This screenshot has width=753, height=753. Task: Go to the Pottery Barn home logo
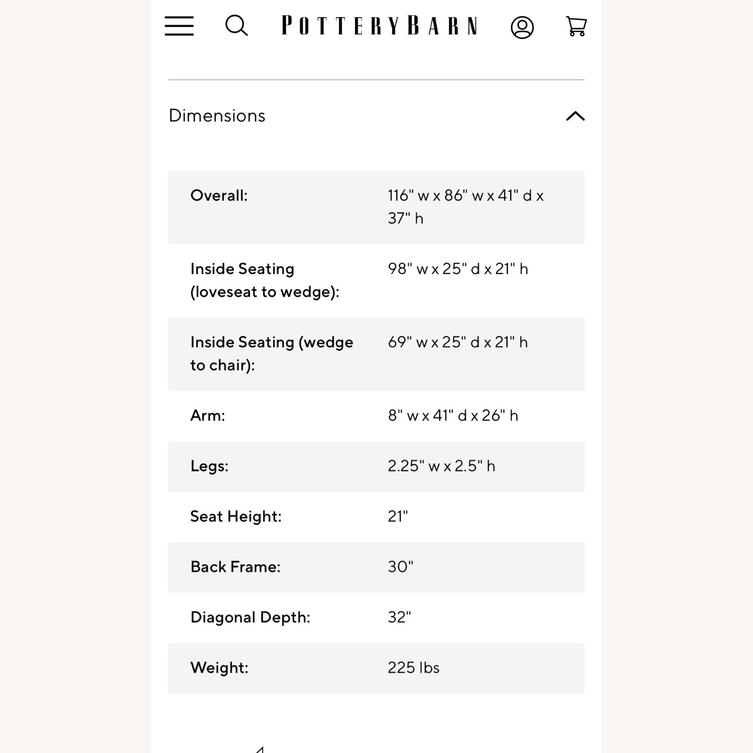click(x=380, y=26)
